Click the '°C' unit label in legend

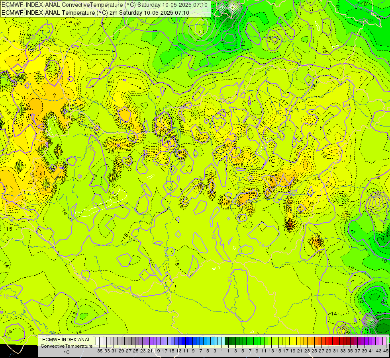67,352
